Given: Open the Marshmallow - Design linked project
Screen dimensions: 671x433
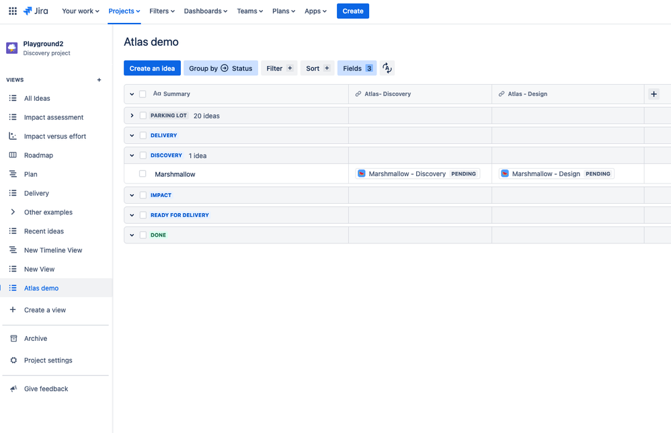Looking at the screenshot, I should (556, 173).
